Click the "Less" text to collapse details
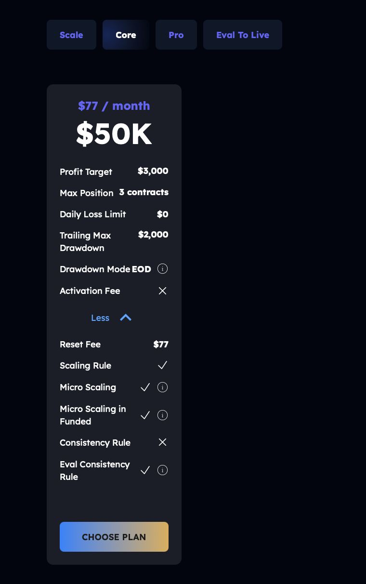Image resolution: width=366 pixels, height=584 pixels. pos(100,318)
